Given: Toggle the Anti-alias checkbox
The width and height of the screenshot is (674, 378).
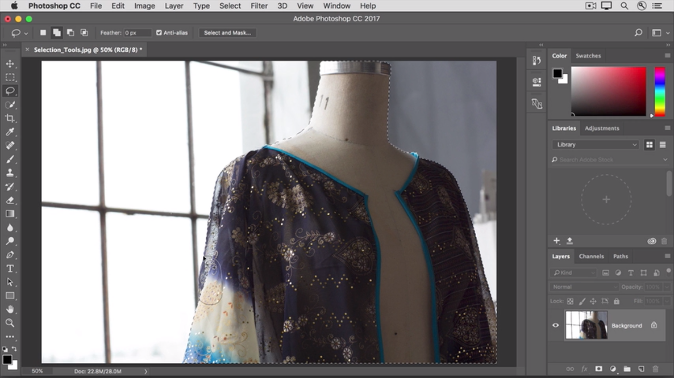Looking at the screenshot, I should [159, 33].
